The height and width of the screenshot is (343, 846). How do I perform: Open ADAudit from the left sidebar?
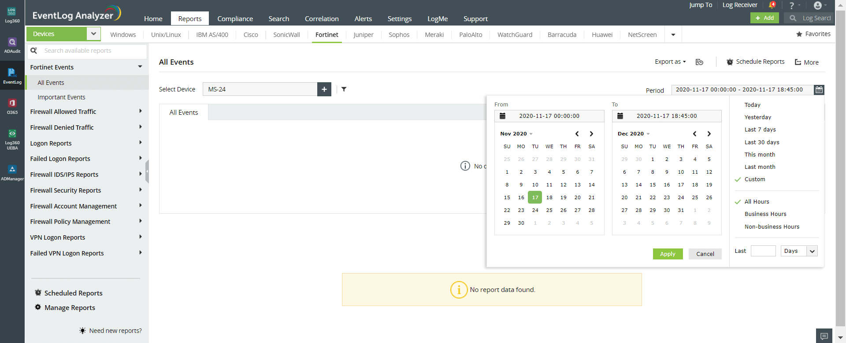coord(12,45)
